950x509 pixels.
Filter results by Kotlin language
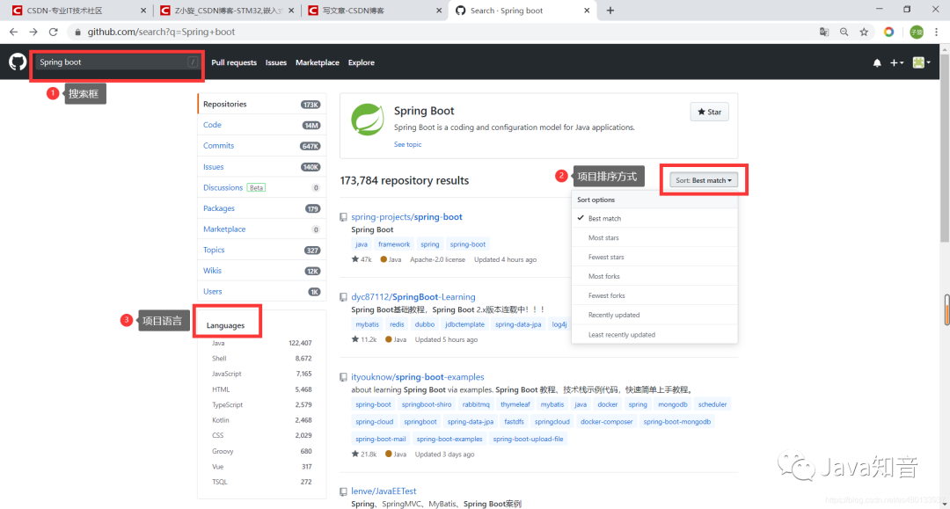pos(262,420)
